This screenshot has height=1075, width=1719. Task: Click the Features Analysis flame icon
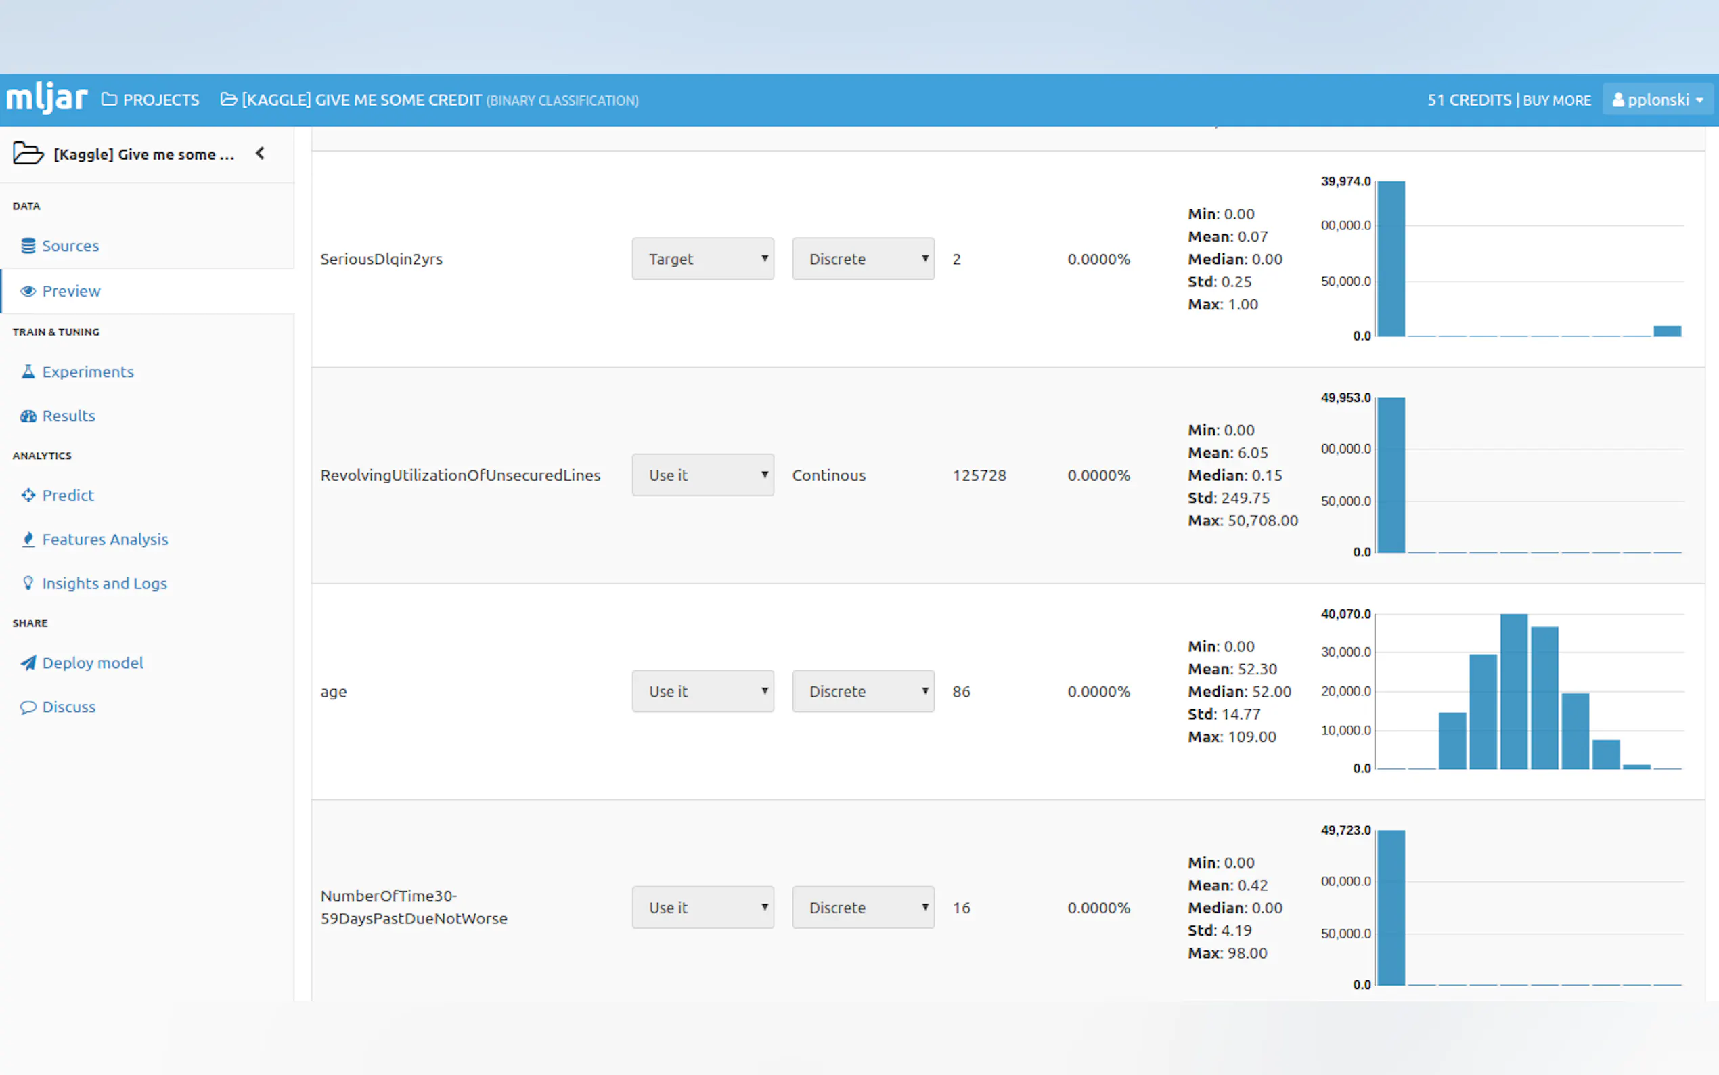pyautogui.click(x=28, y=539)
